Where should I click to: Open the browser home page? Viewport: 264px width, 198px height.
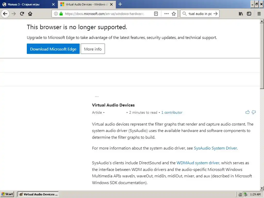[30, 14]
